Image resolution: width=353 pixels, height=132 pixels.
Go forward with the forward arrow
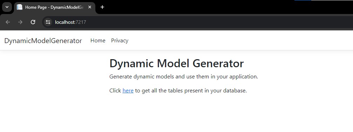[x=20, y=22]
